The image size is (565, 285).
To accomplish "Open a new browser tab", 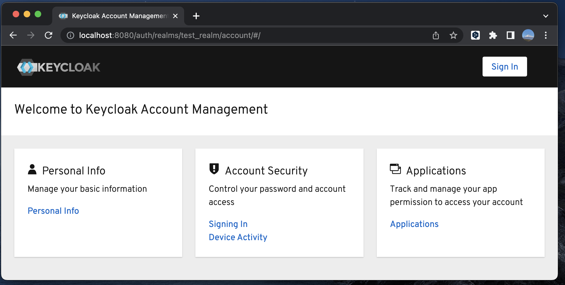I will pos(196,16).
